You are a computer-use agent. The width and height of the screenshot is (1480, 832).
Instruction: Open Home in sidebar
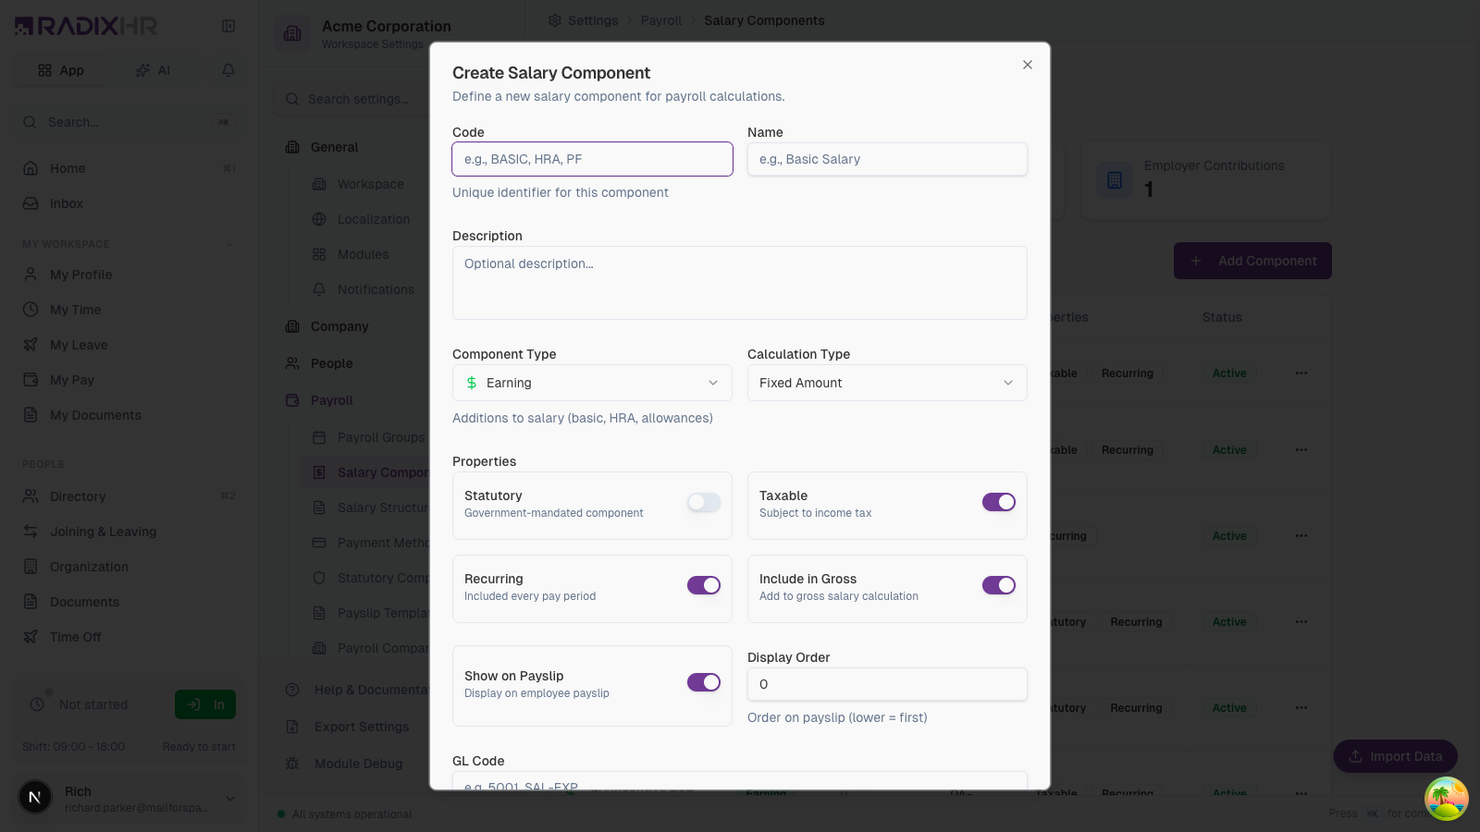pyautogui.click(x=128, y=168)
